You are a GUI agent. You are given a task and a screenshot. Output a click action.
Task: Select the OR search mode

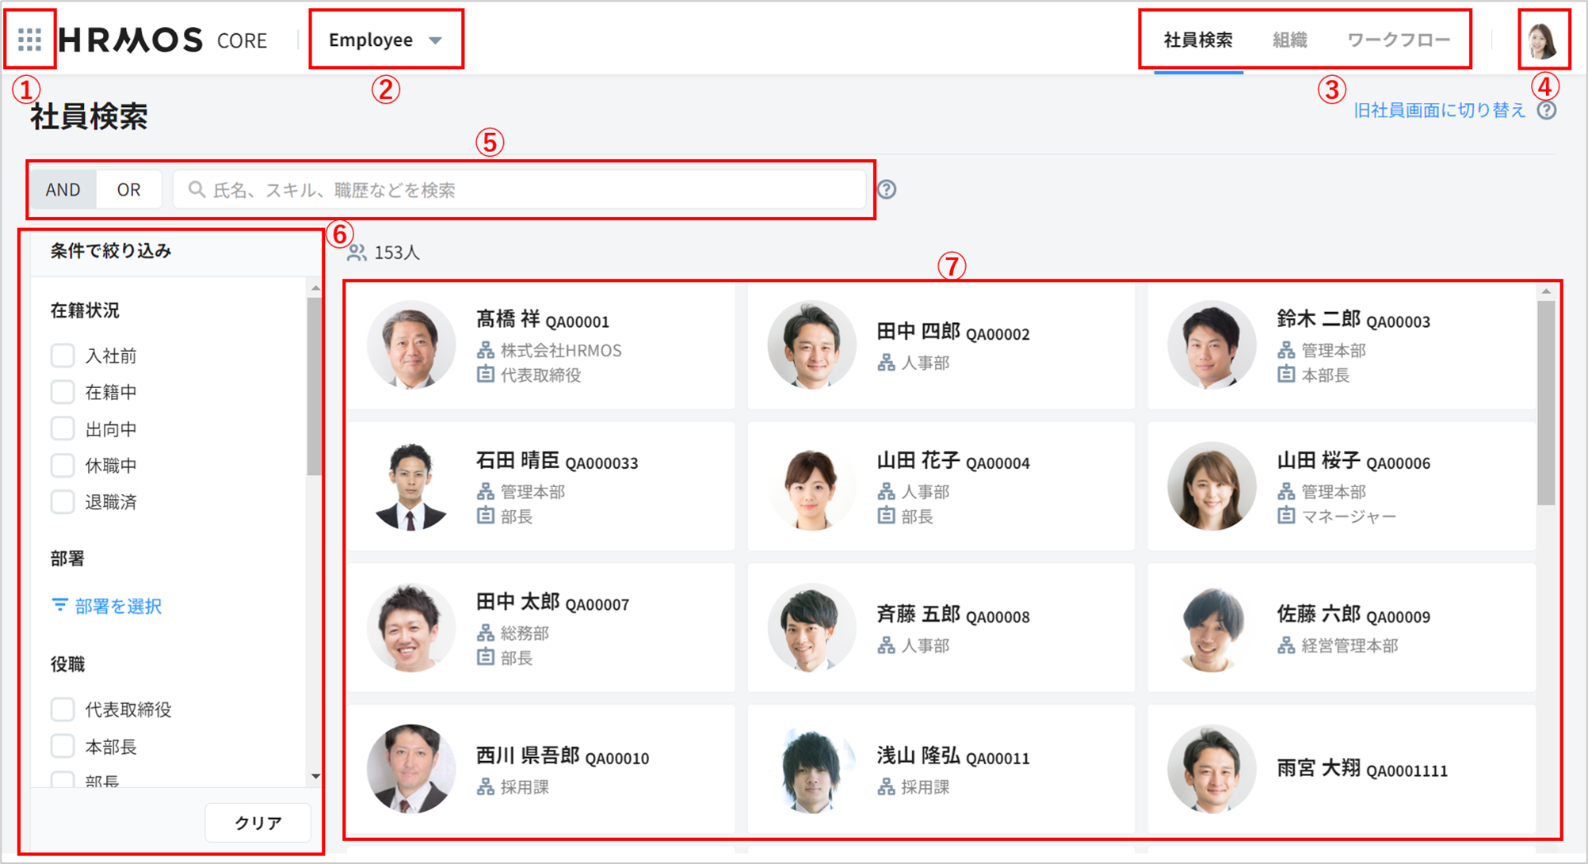pyautogui.click(x=128, y=190)
